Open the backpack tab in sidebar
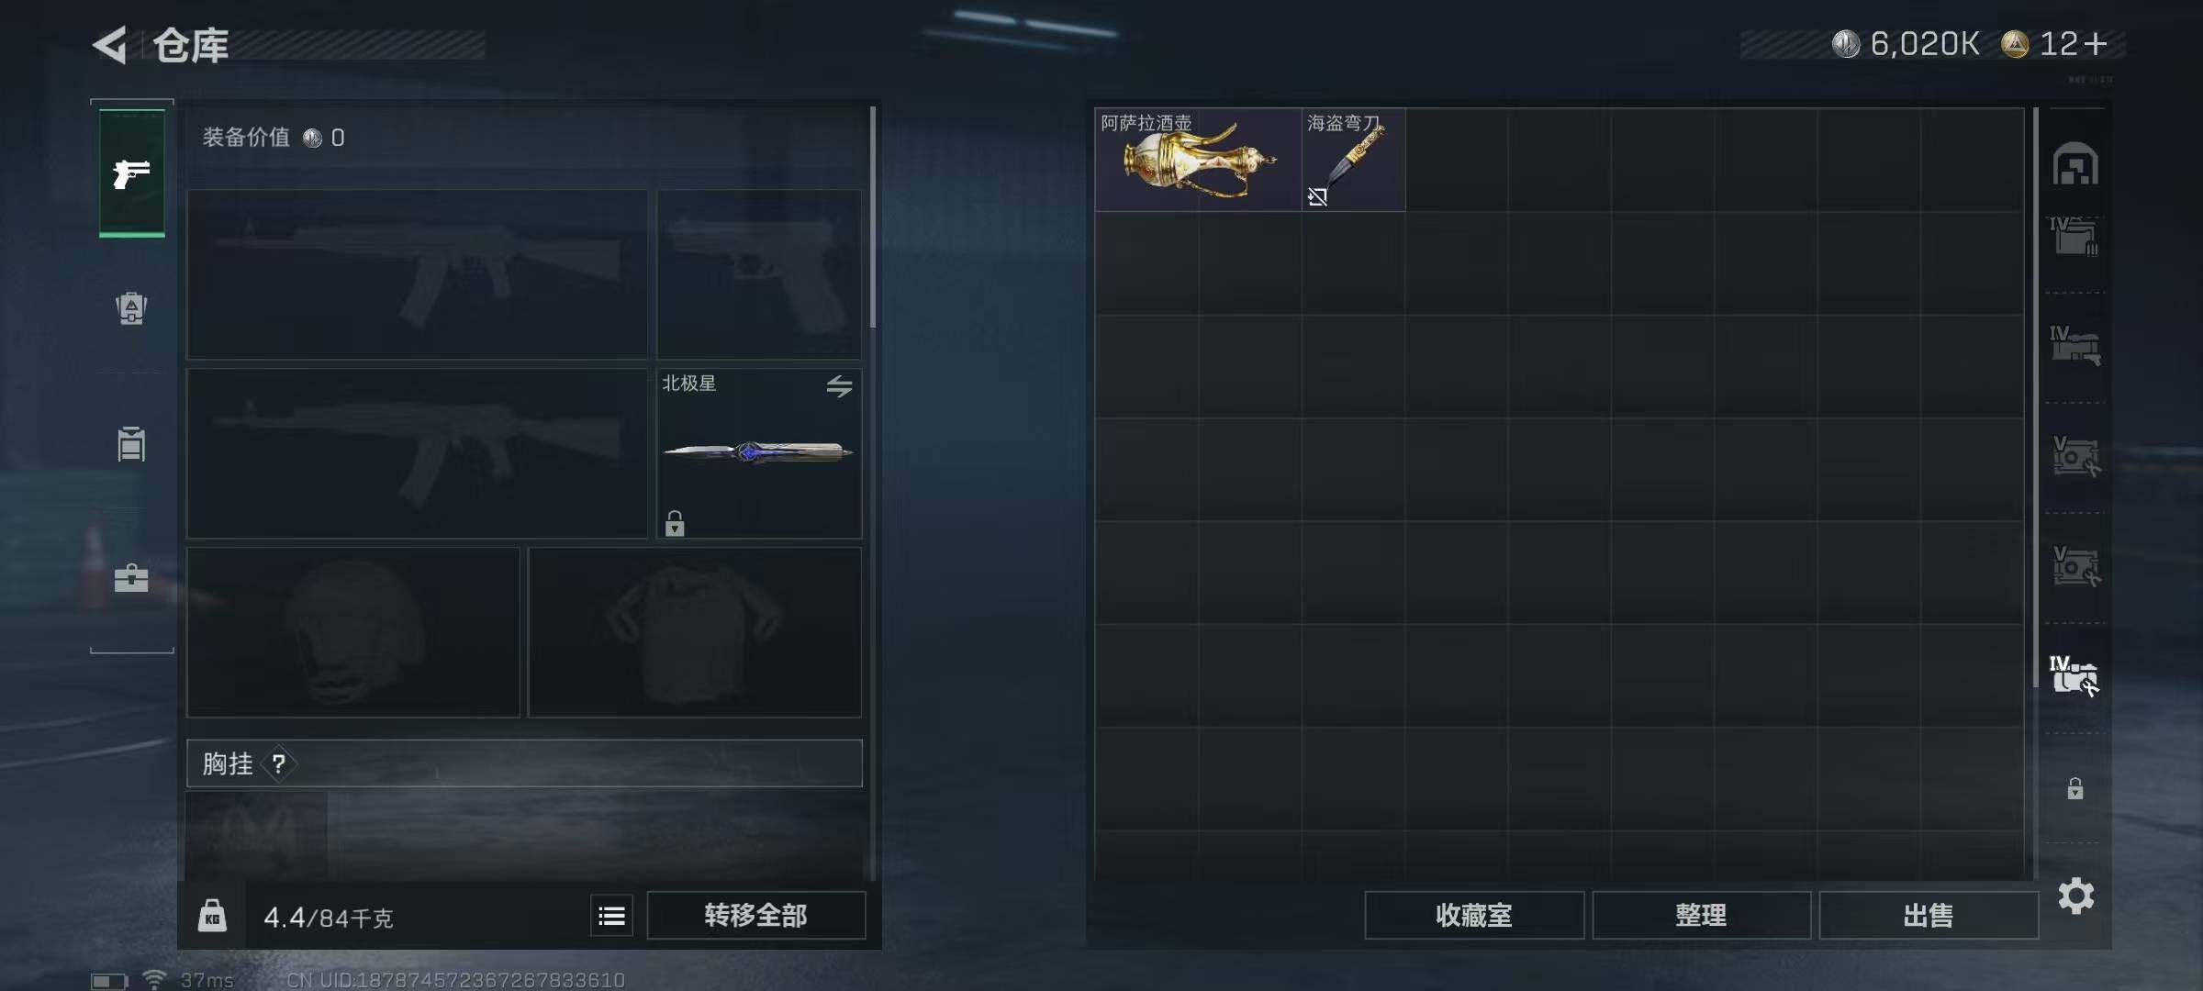The height and width of the screenshot is (991, 2203). (x=131, y=308)
